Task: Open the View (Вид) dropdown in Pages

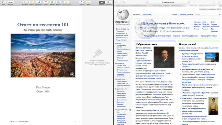Action: coord(3,2)
